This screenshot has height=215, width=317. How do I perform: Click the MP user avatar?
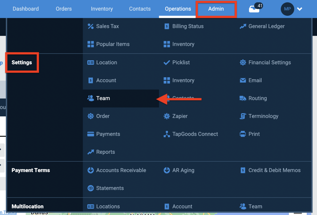(x=287, y=9)
